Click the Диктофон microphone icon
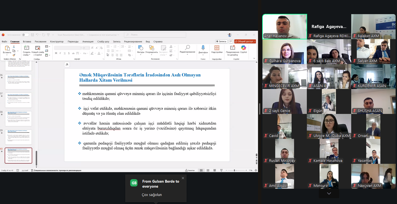This screenshot has width=397, height=204. 203,48
